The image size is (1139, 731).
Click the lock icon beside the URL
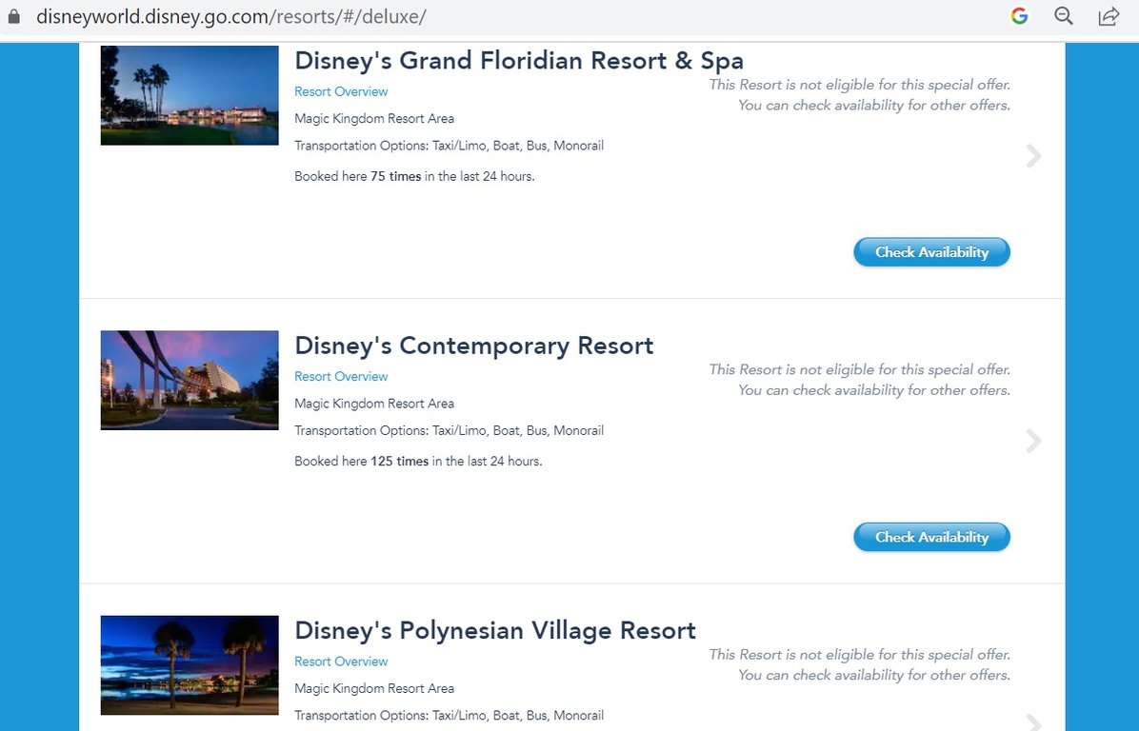13,16
